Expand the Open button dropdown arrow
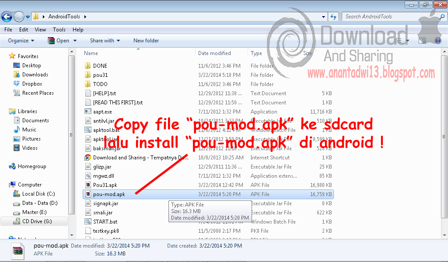This screenshot has height=262, width=448. tap(75, 41)
